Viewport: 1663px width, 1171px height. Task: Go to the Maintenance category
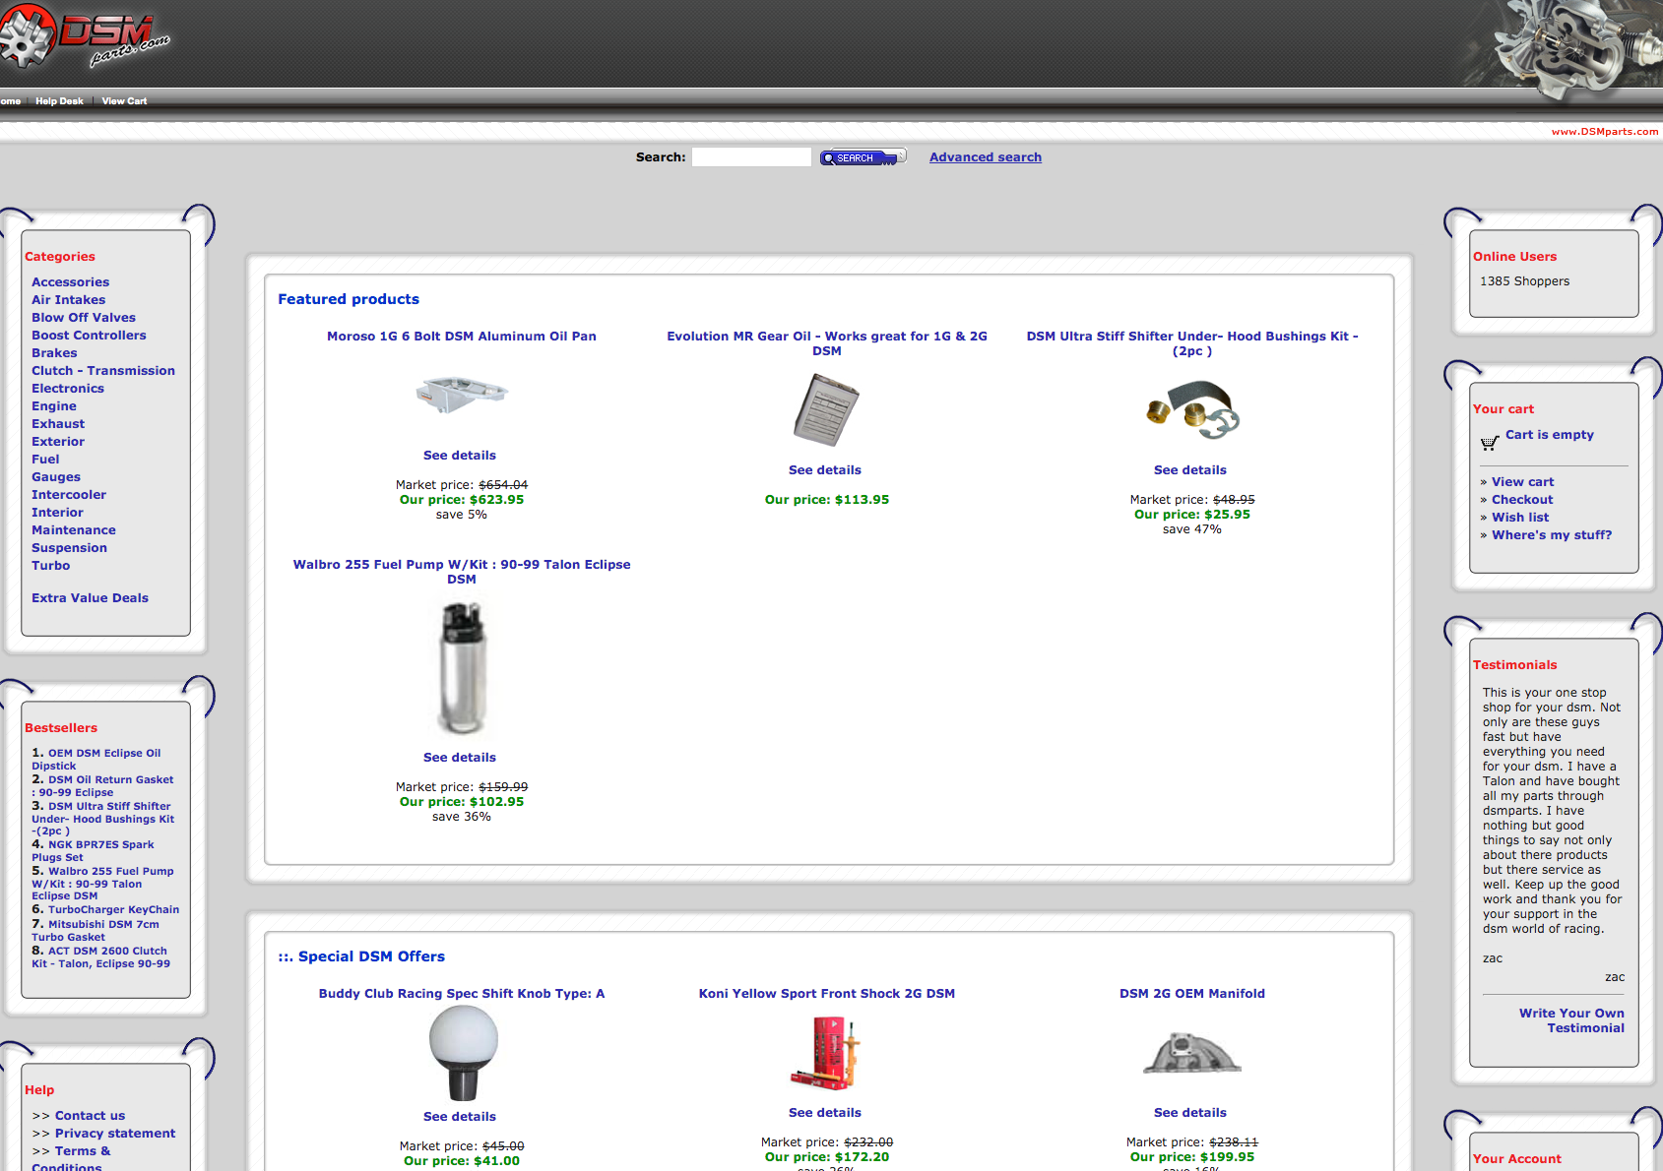pyautogui.click(x=74, y=530)
